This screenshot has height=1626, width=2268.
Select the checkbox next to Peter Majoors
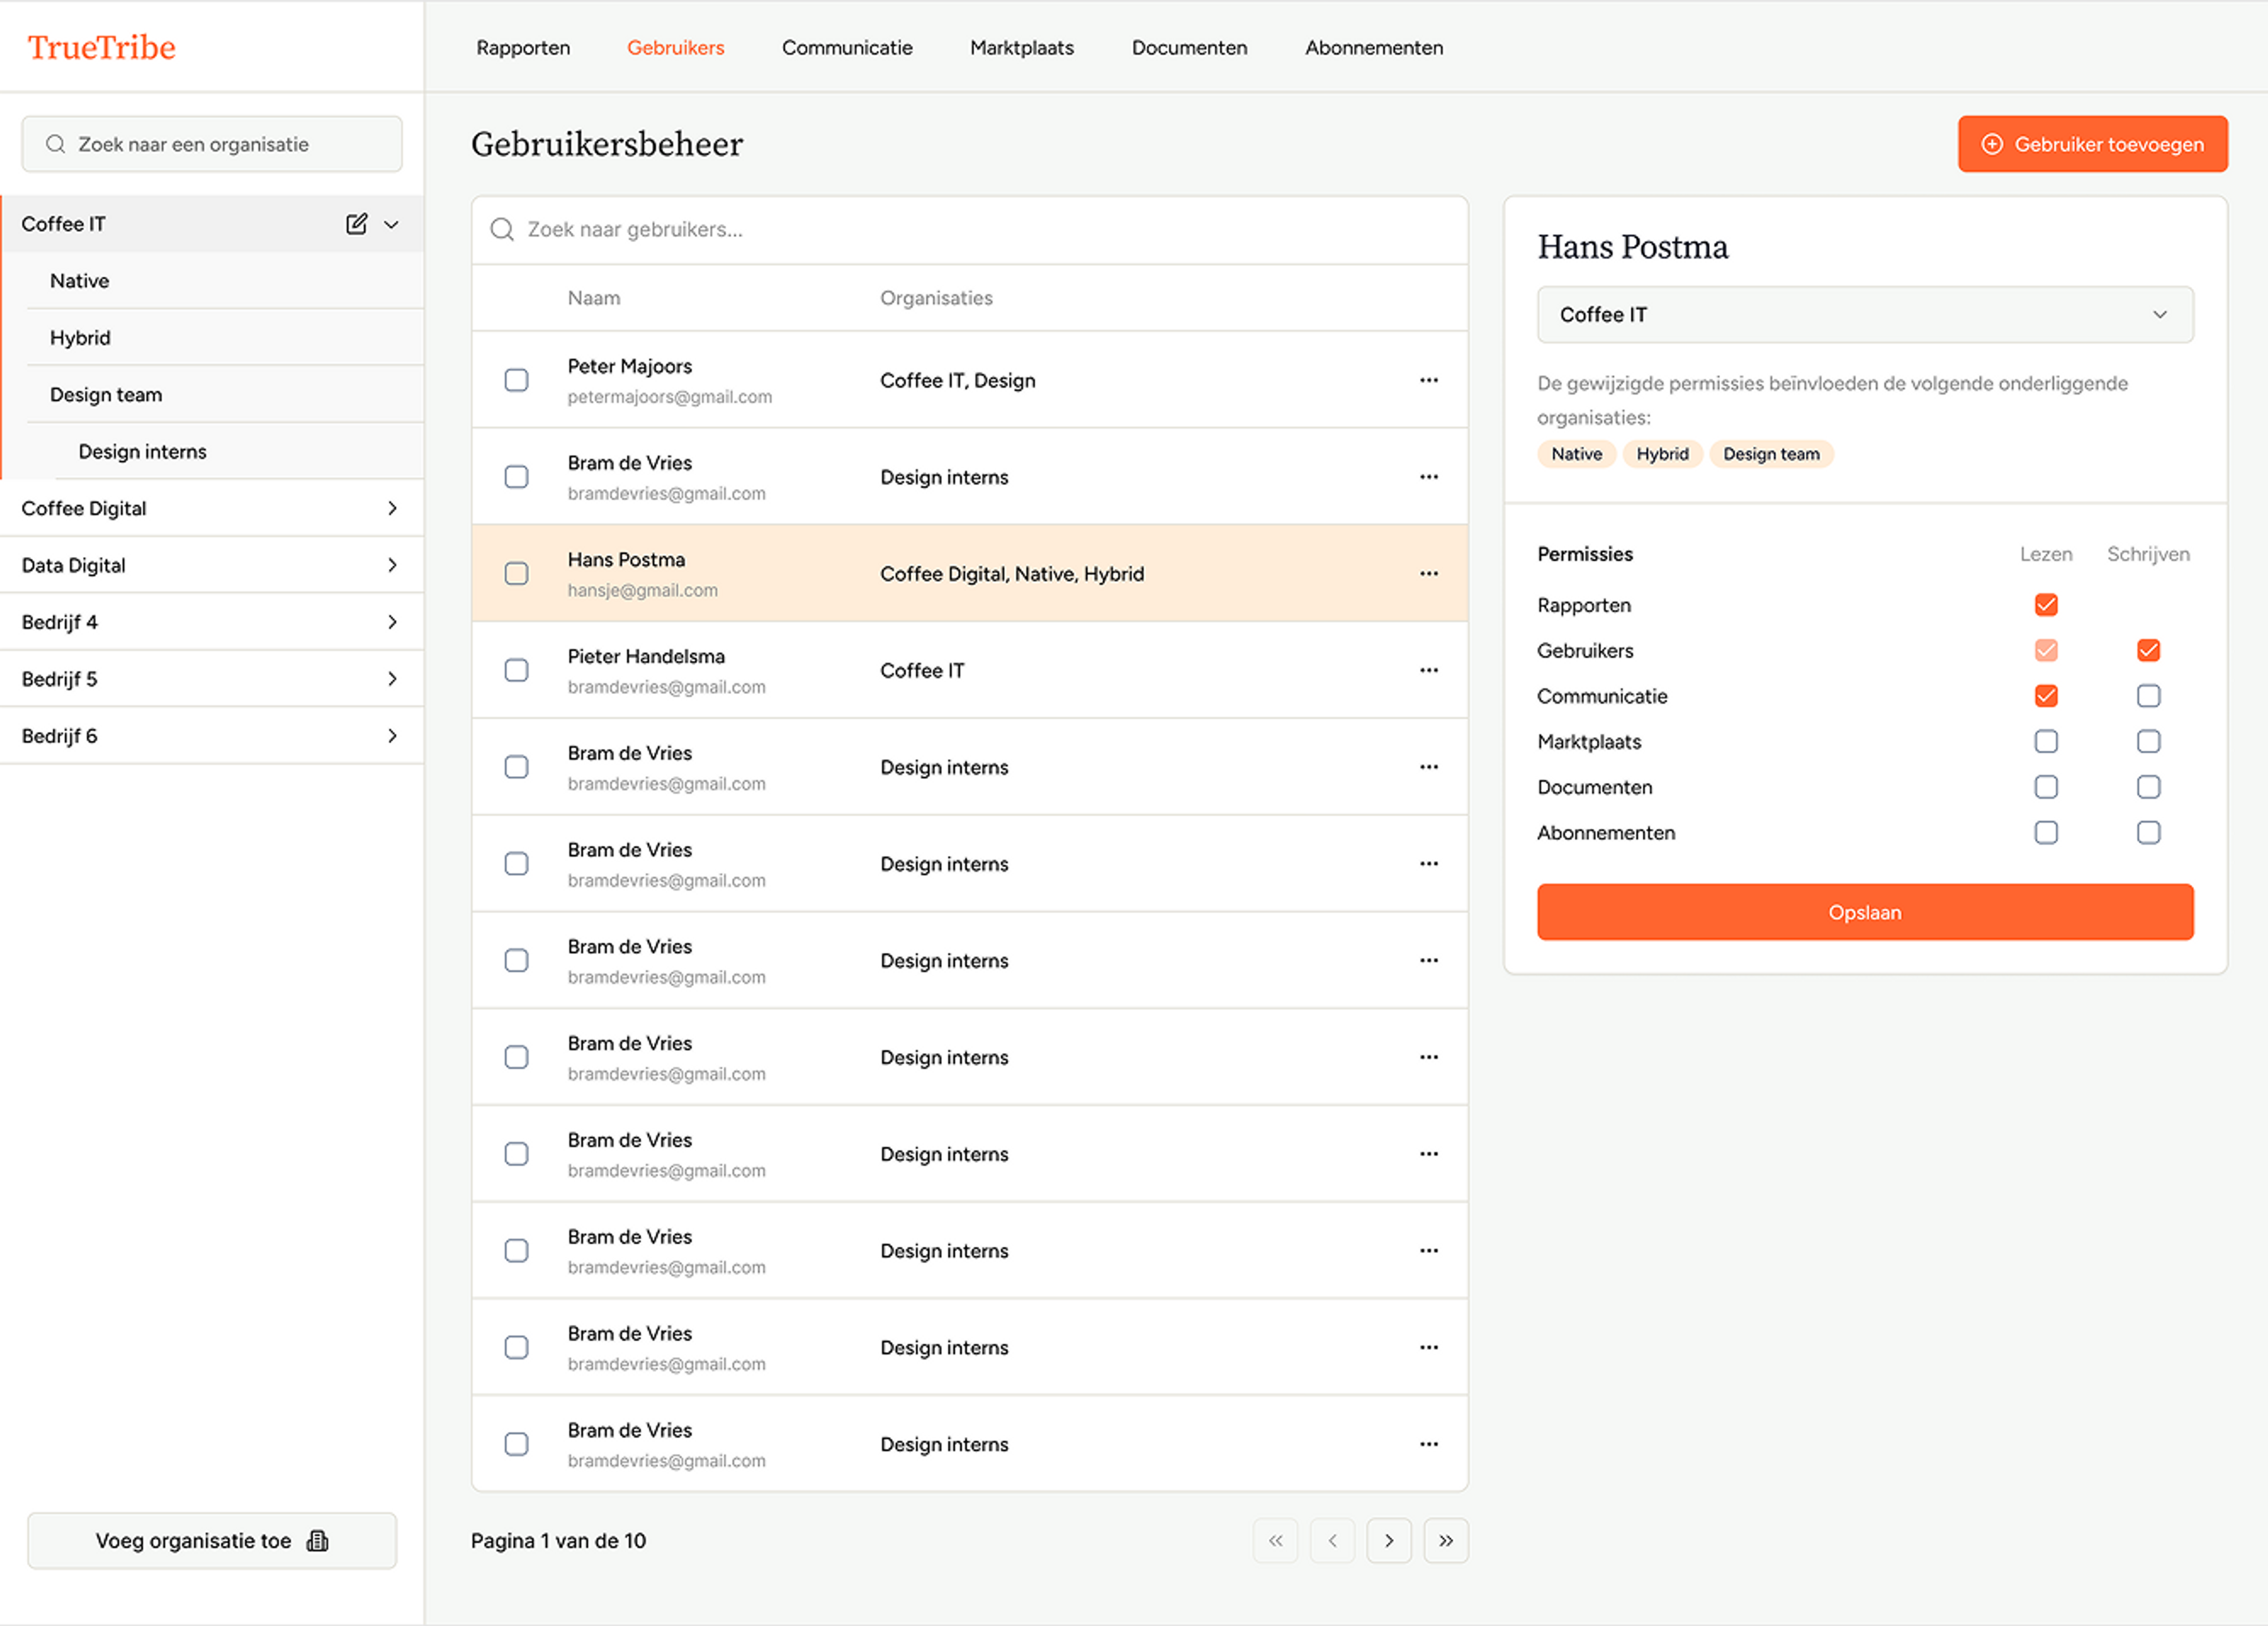517,380
